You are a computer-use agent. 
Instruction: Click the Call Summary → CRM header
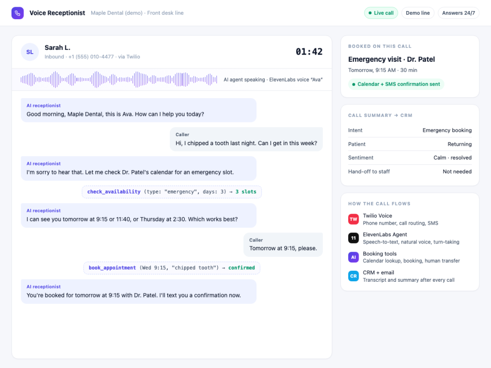point(380,115)
